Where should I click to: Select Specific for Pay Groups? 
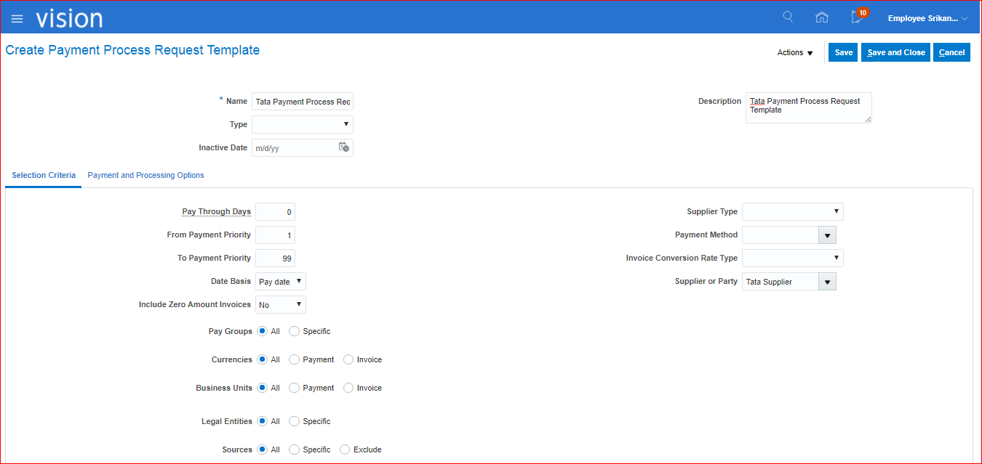[x=295, y=331]
